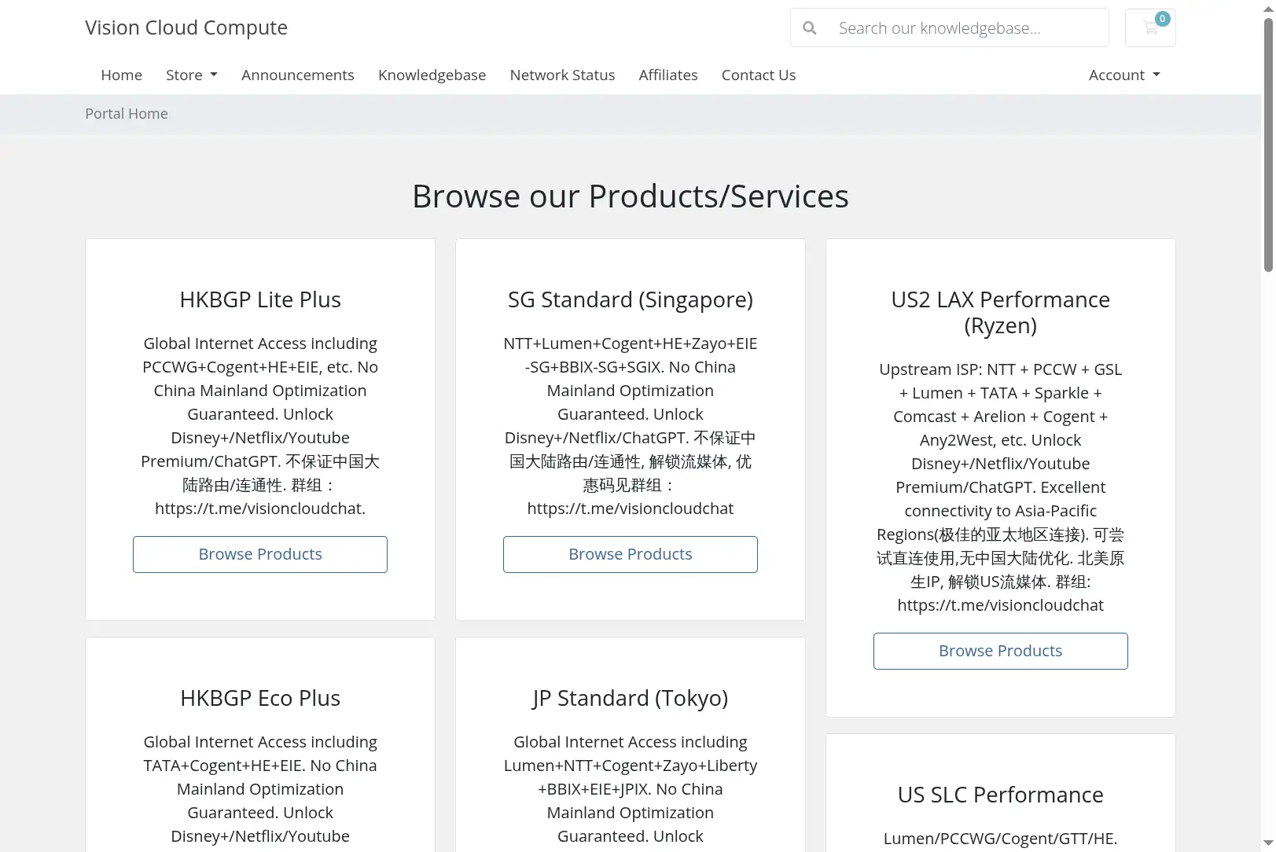Click the Browse our Products/Services title
The image size is (1276, 852).
click(631, 196)
